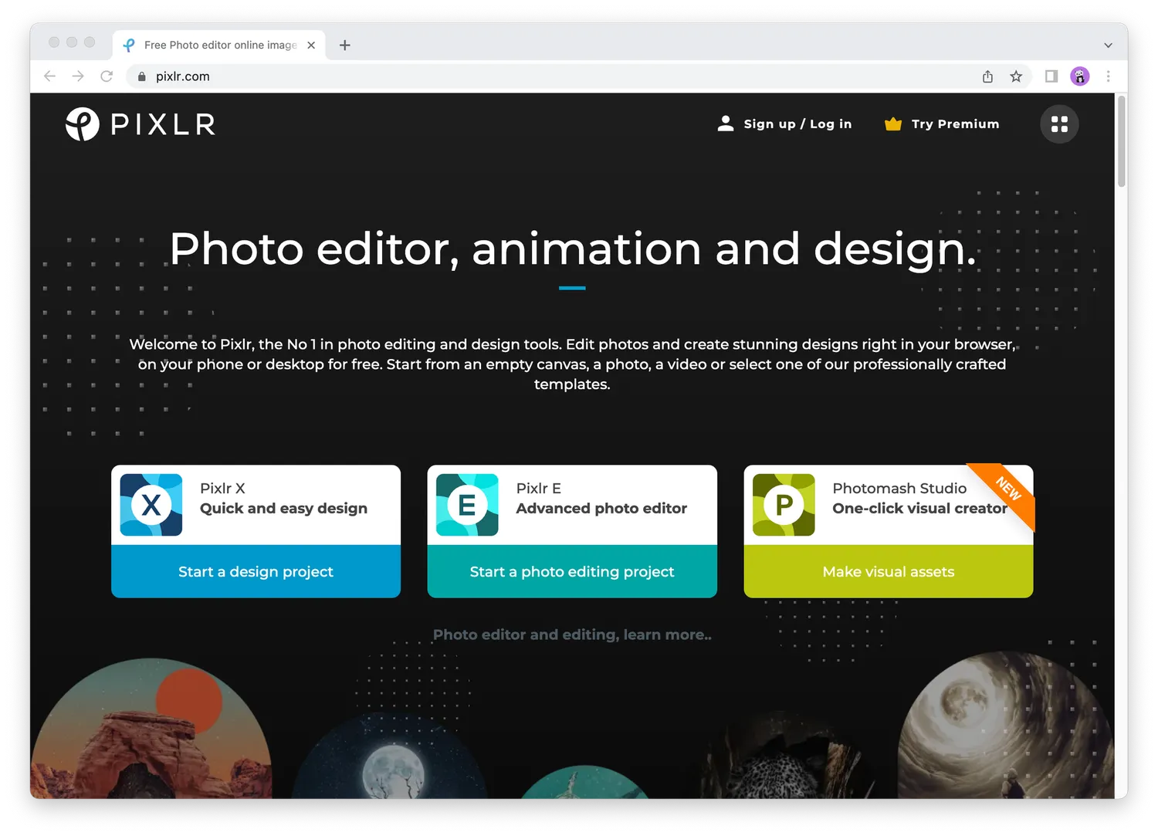Click the Pixlr E app icon
This screenshot has height=836, width=1158.
tap(467, 505)
